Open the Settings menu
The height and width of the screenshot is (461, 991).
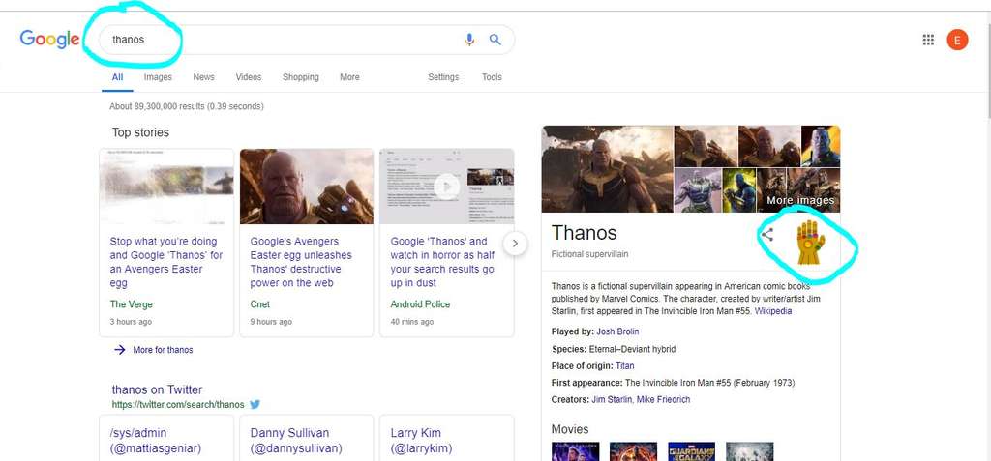pos(443,77)
